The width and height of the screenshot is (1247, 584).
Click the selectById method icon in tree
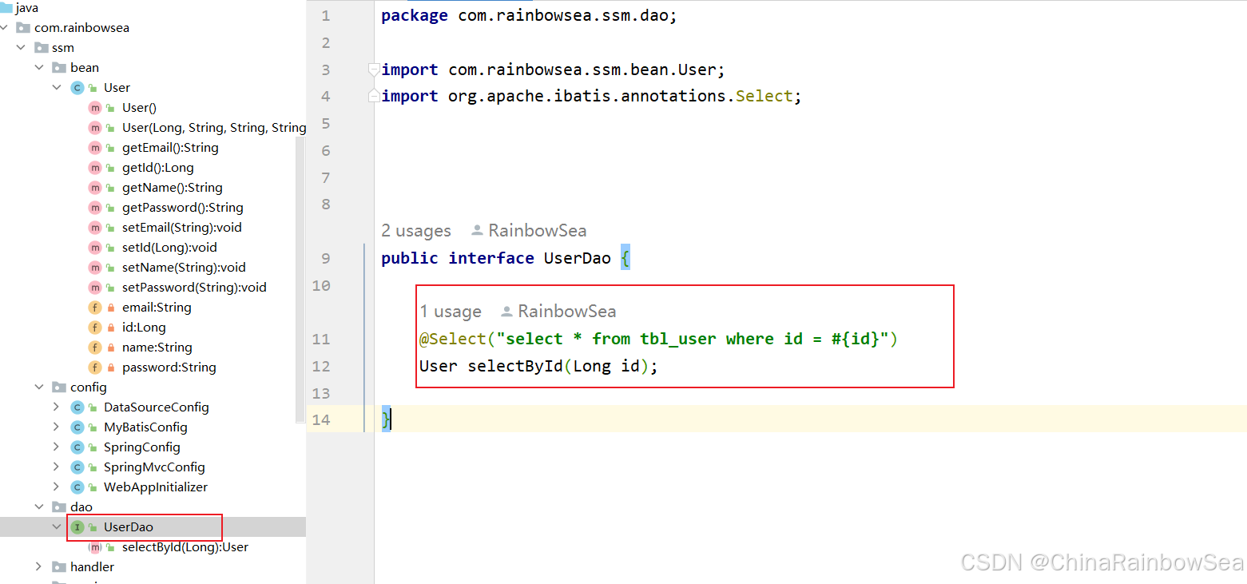coord(95,547)
